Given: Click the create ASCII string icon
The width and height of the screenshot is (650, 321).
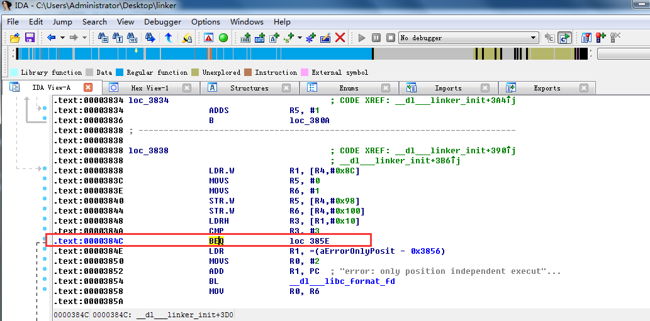Looking at the screenshot, I should [274, 38].
